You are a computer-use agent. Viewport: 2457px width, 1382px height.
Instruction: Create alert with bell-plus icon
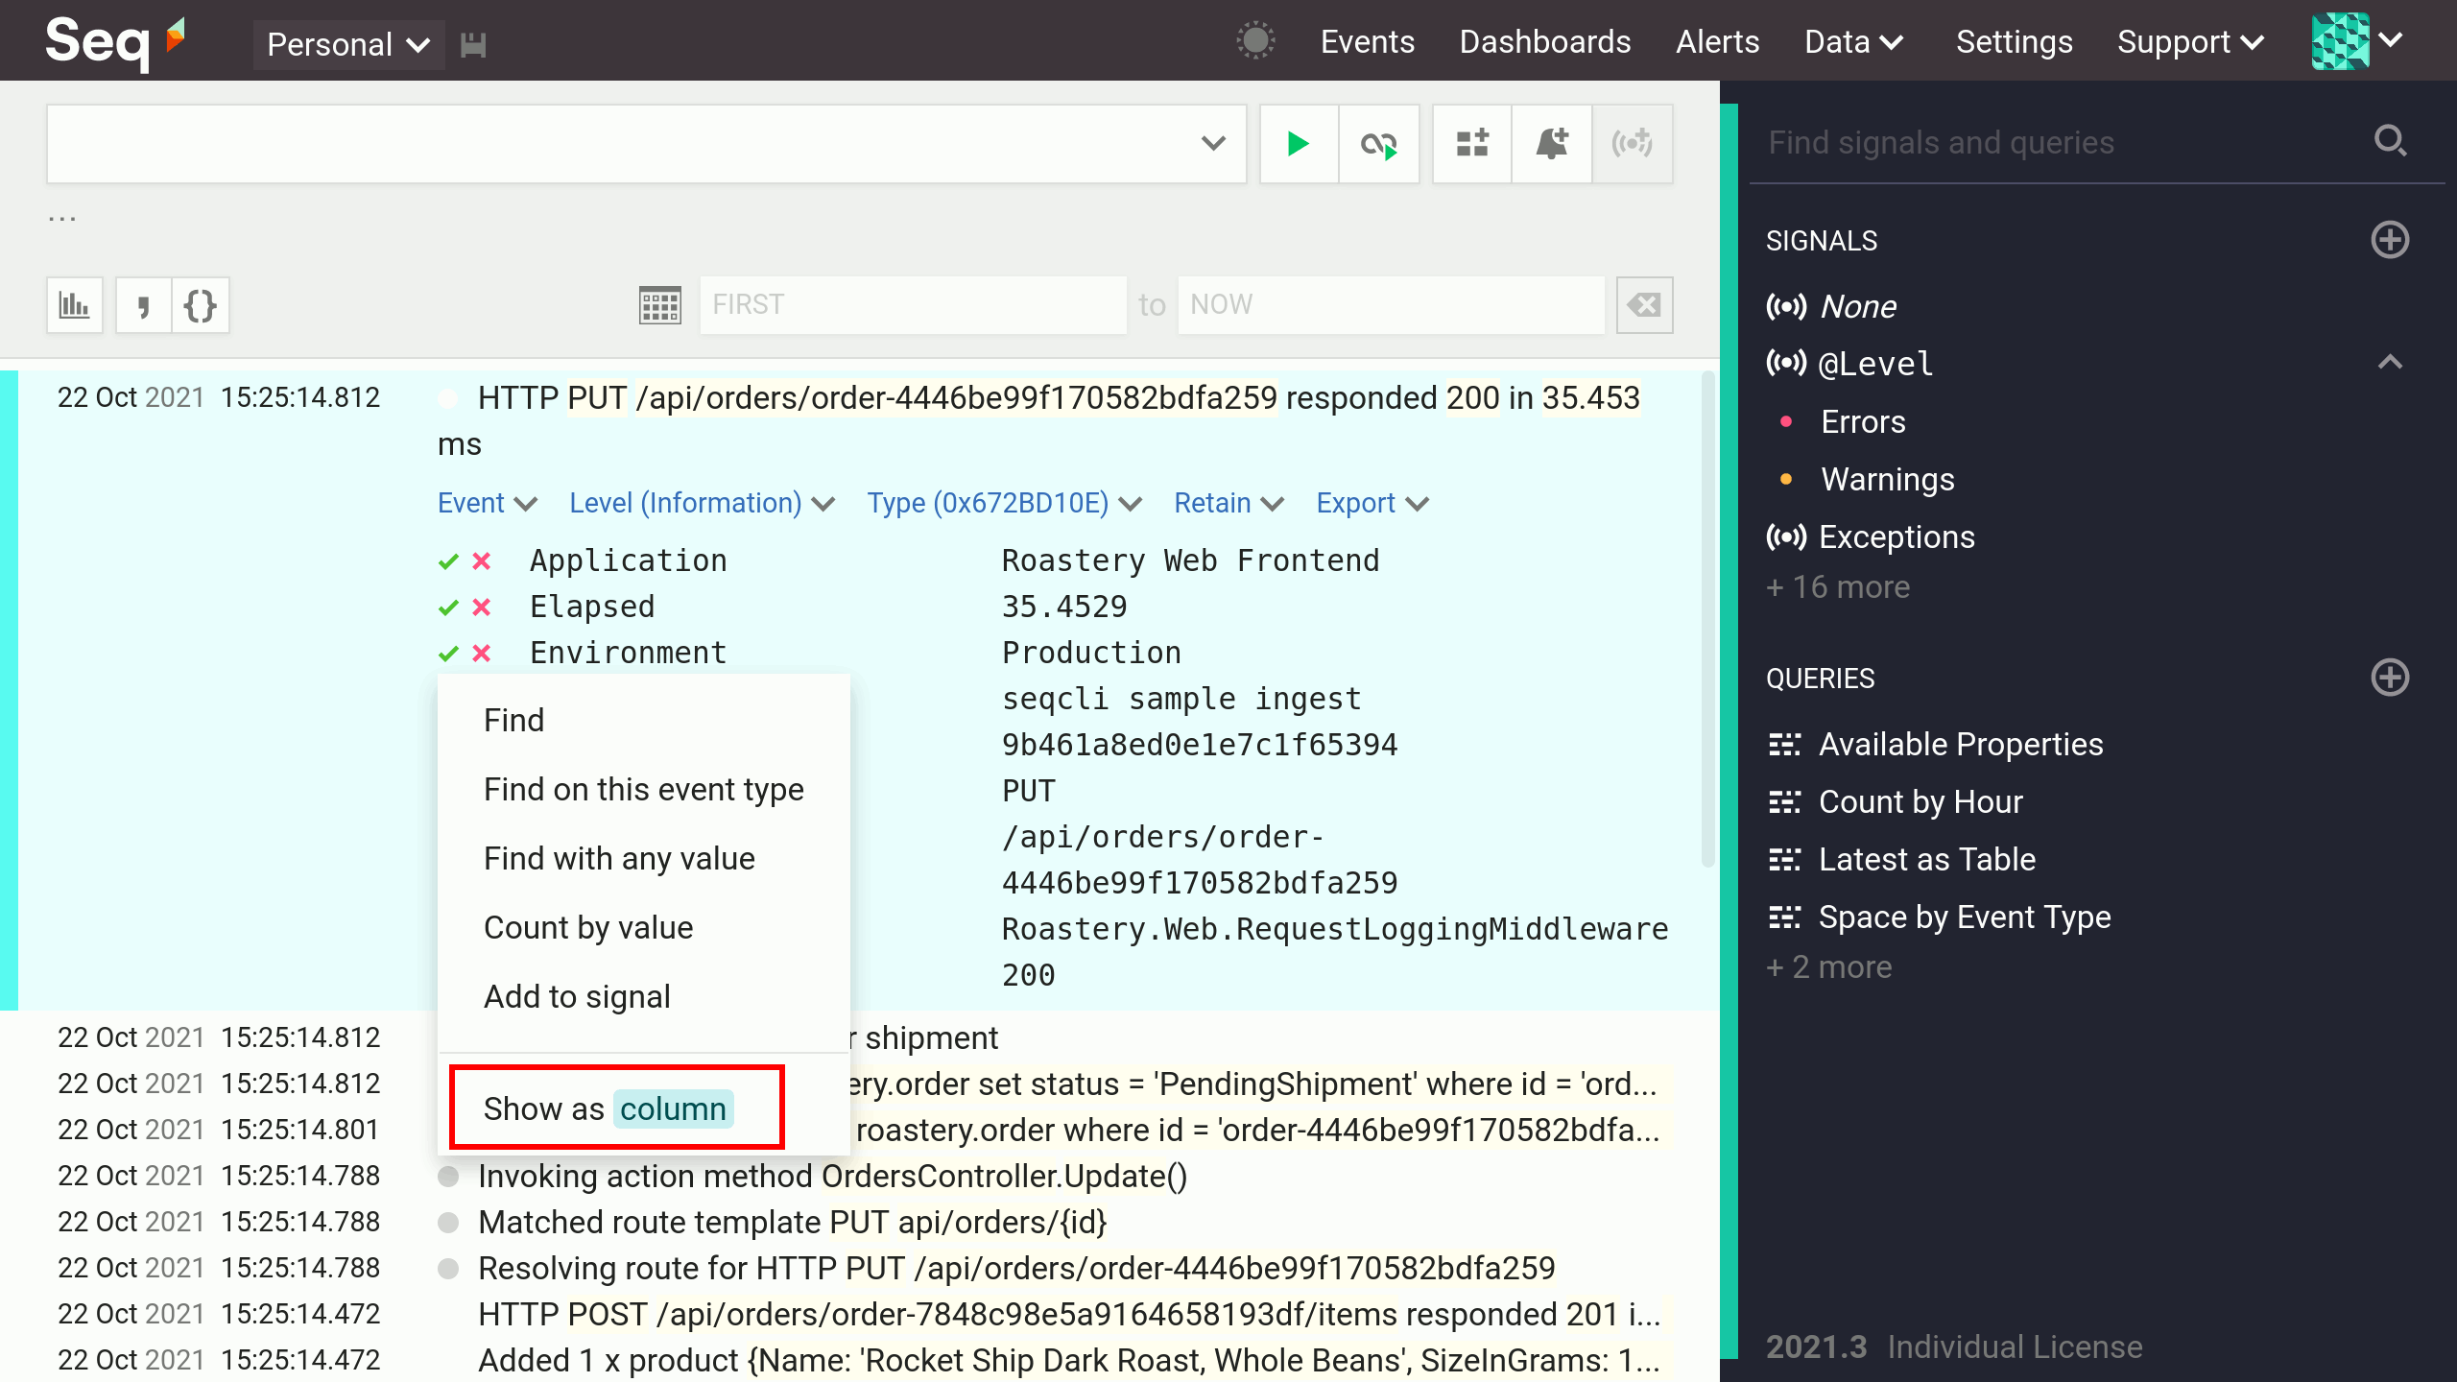[x=1552, y=144]
